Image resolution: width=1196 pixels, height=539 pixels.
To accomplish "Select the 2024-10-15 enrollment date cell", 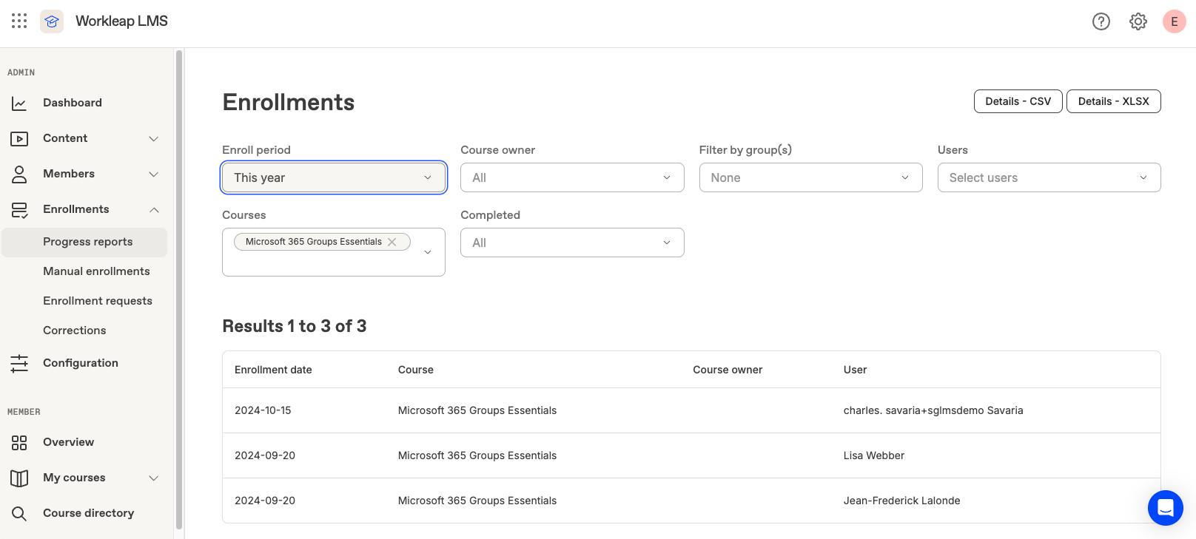I will pyautogui.click(x=263, y=410).
